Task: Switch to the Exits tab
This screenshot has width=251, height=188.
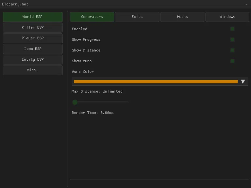Action: [x=137, y=17]
